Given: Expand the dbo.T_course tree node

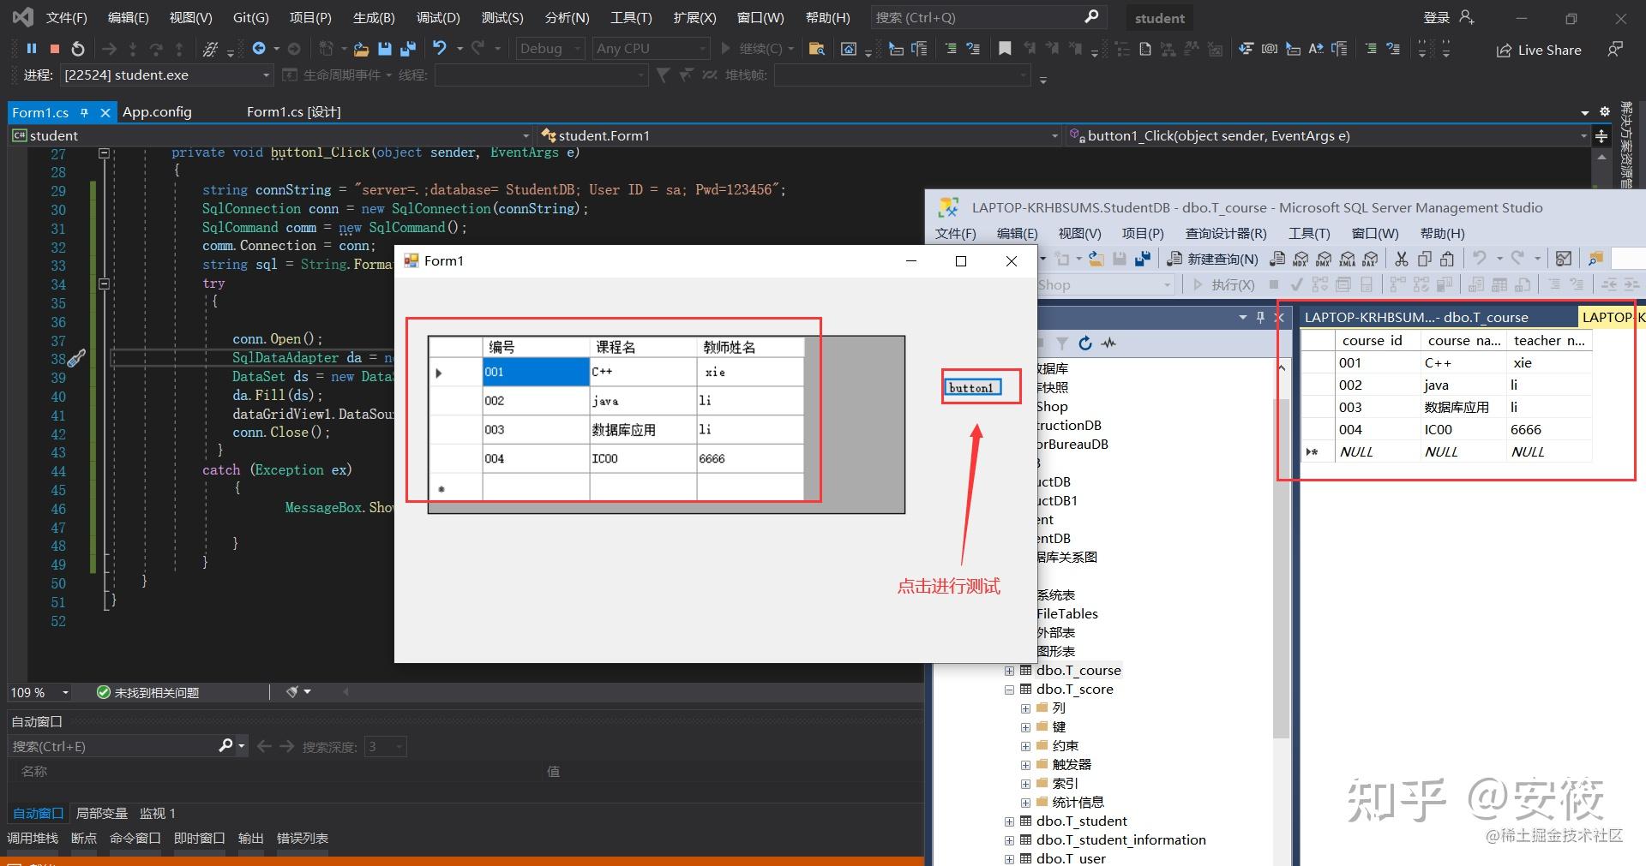Looking at the screenshot, I should [x=1009, y=670].
